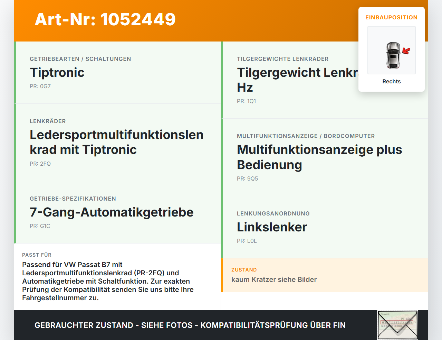Image resolution: width=442 pixels, height=340 pixels.
Task: Click PR: 9Q5 code
Action: pos(247,179)
